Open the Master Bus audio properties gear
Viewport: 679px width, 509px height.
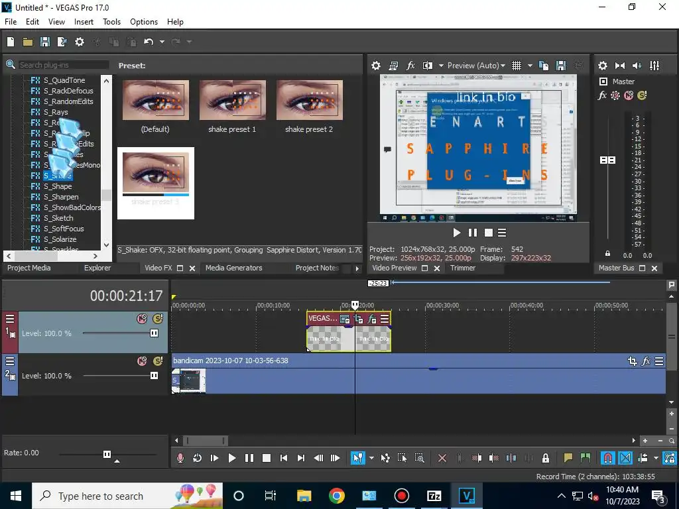tap(602, 66)
